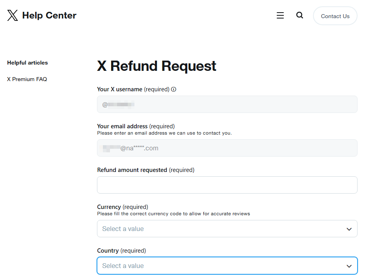Open search with the magnifier icon

(x=300, y=15)
